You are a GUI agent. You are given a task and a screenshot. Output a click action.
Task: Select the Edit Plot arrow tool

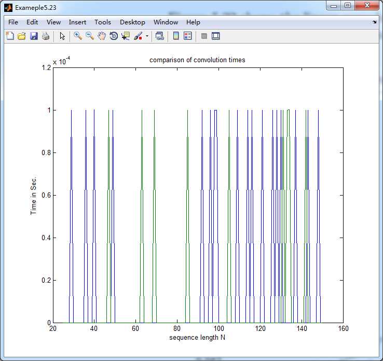point(62,36)
